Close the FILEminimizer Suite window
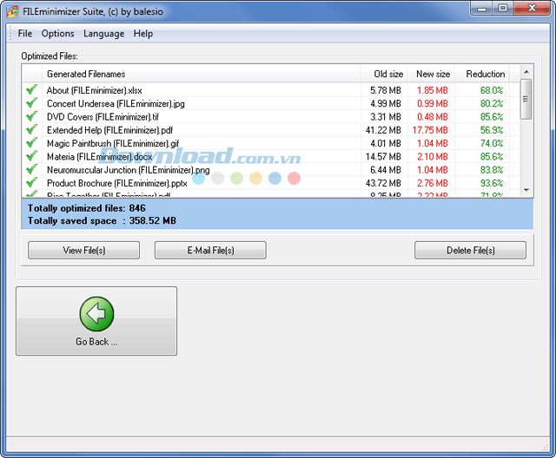Screen dimensions: 556x458 point(532,8)
